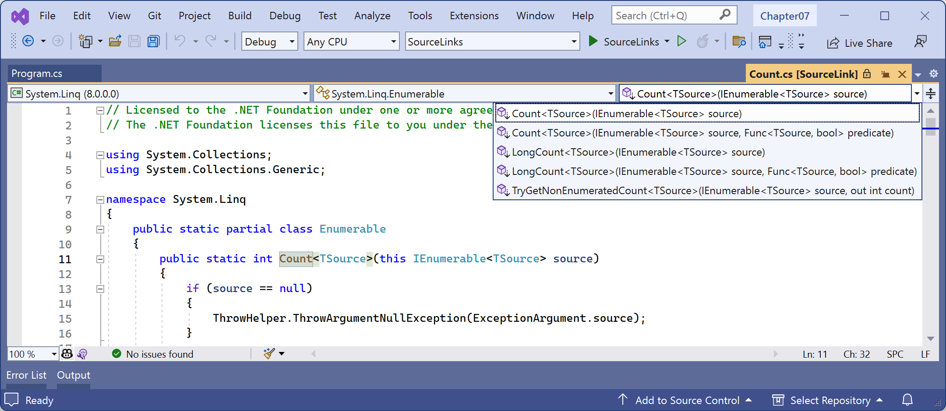Open the 100 % zoom dropdown
Viewport: 946px width, 411px height.
pyautogui.click(x=33, y=354)
